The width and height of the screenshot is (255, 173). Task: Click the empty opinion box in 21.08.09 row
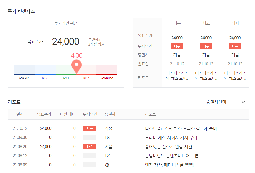pos(90,165)
